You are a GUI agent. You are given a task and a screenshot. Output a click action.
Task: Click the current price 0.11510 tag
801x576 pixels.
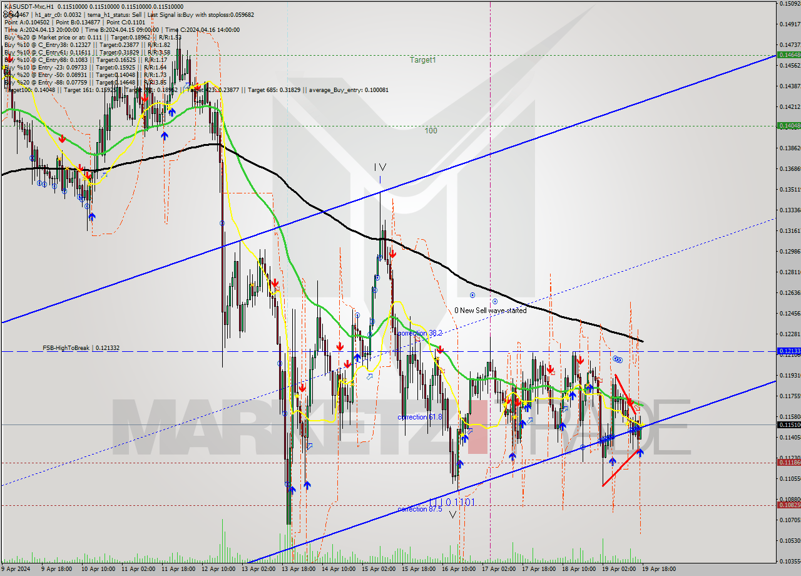[x=788, y=424]
